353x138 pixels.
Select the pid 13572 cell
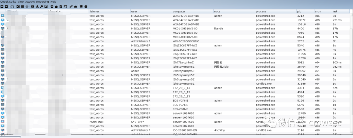coord(301,20)
